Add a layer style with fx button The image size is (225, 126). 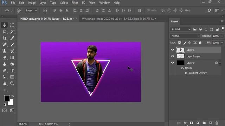(x=185, y=123)
